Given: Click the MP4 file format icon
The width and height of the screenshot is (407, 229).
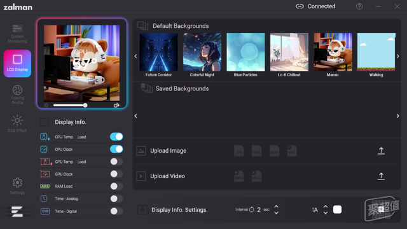Looking at the screenshot, I should click(239, 176).
